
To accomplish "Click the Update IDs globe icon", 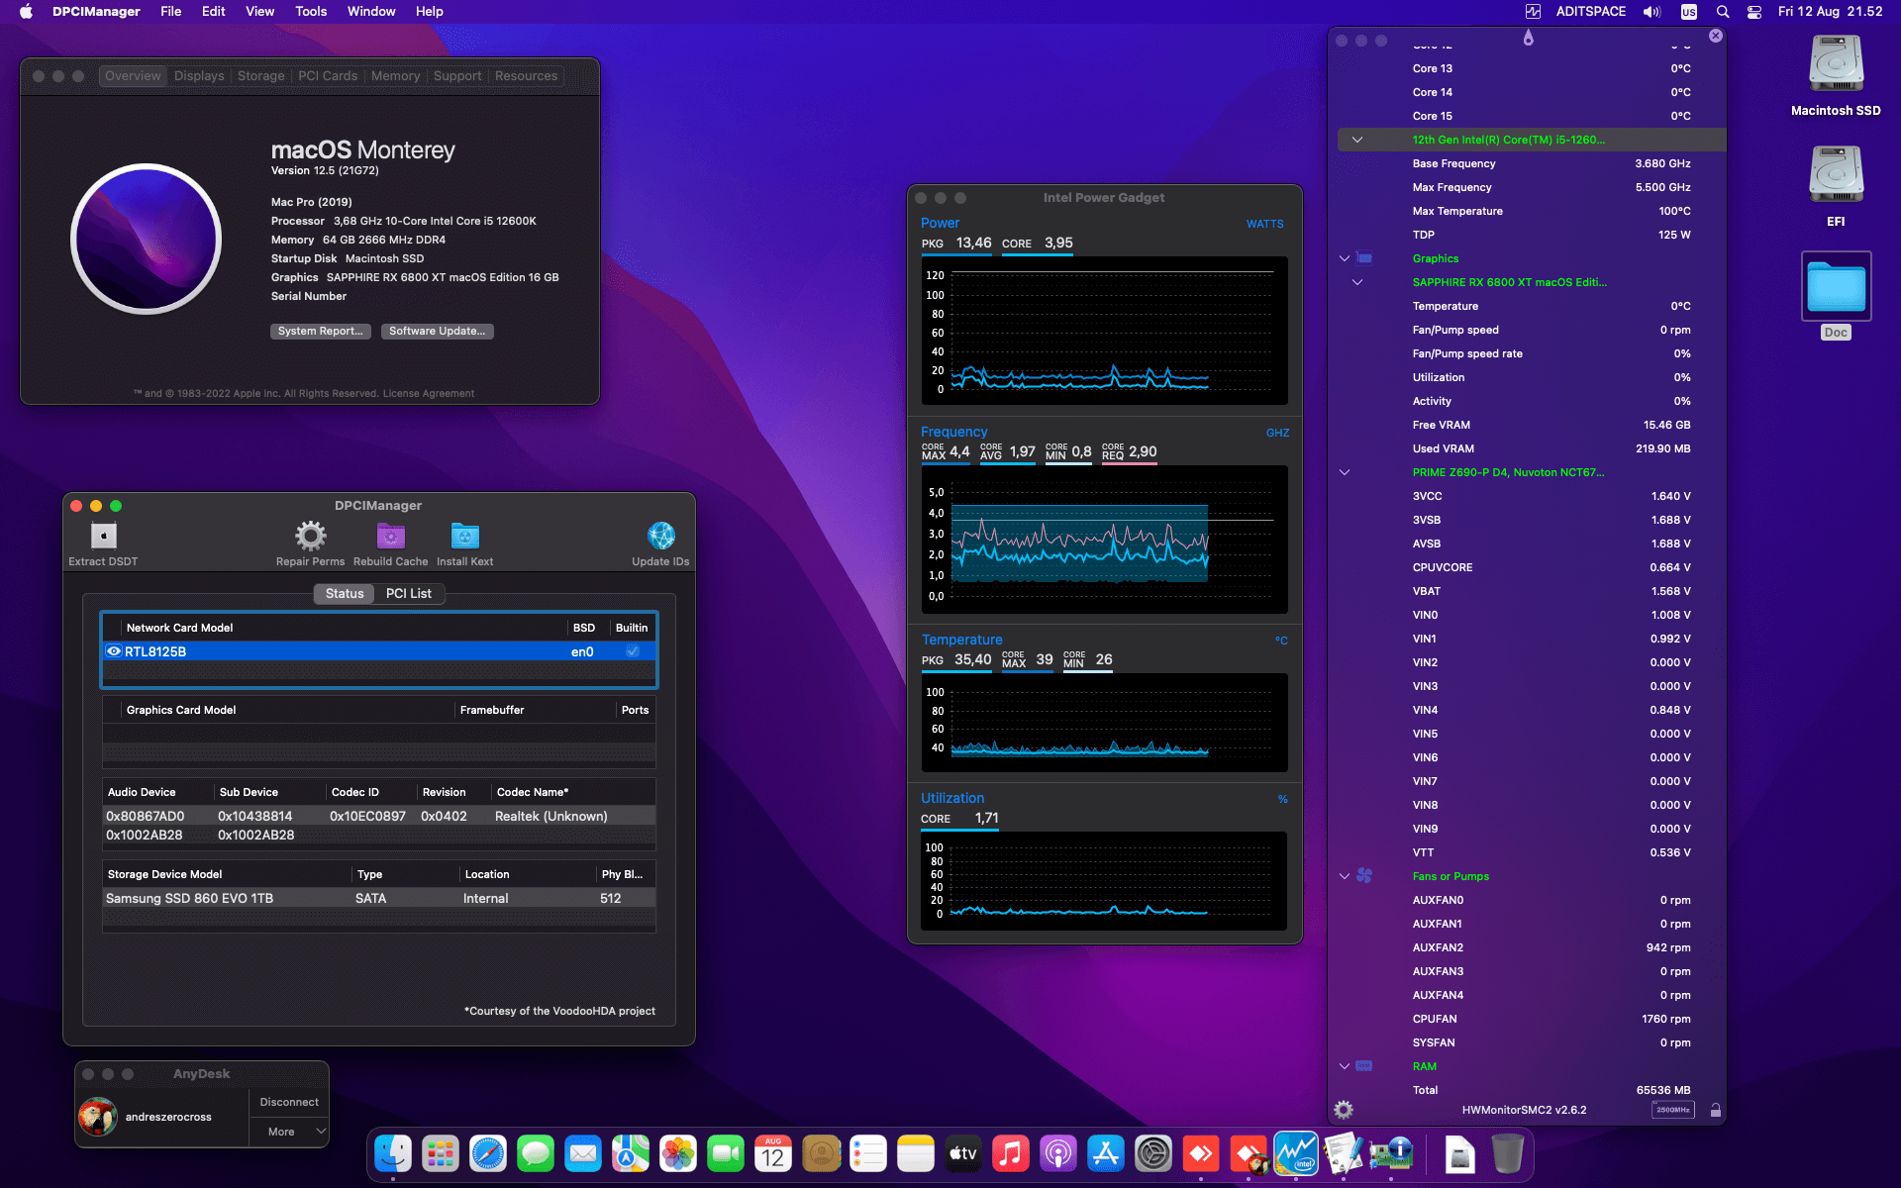I will coord(660,537).
